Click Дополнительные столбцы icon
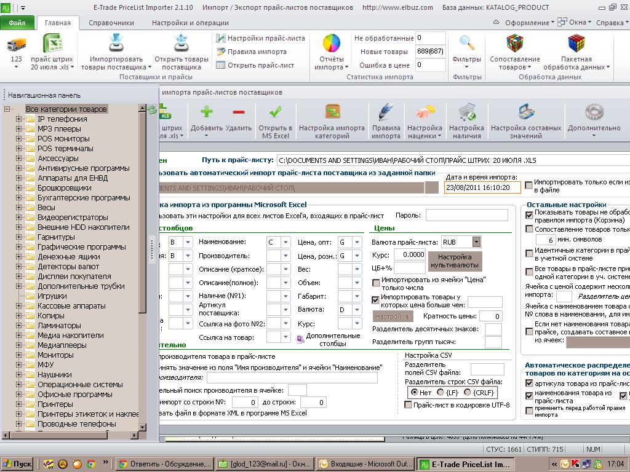Image resolution: width=630 pixels, height=472 pixels. [x=300, y=339]
